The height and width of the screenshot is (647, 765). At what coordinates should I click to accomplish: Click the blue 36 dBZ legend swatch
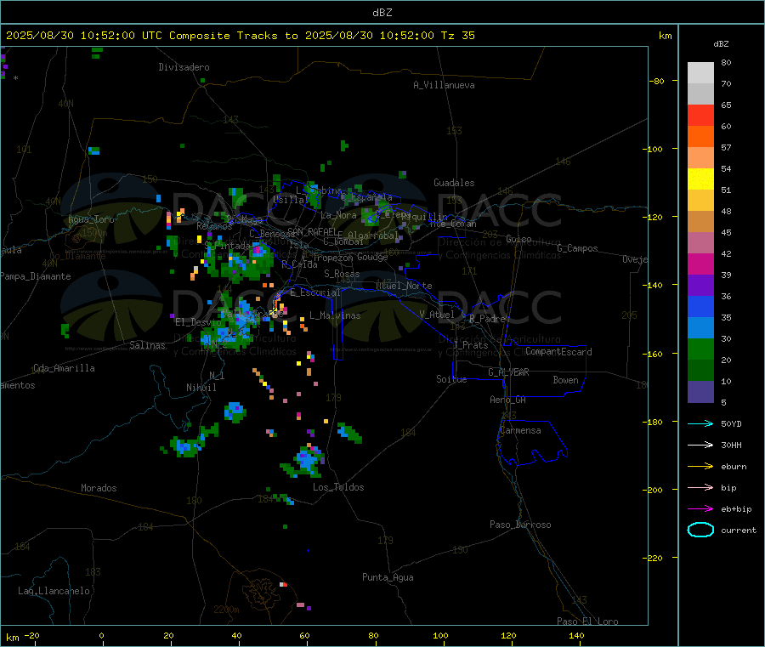(700, 306)
